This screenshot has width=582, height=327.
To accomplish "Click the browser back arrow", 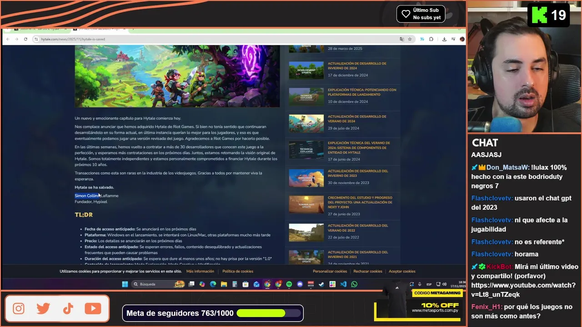I will click(x=8, y=39).
